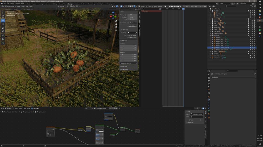Open the Tool properties tab icon
The image size is (263, 147).
(x=209, y=75)
